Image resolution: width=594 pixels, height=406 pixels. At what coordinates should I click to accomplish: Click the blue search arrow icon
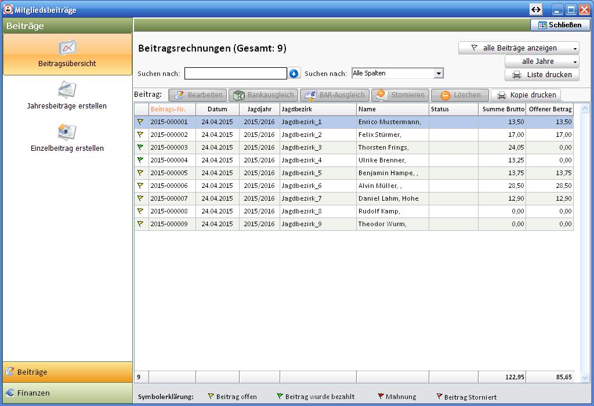pyautogui.click(x=294, y=74)
